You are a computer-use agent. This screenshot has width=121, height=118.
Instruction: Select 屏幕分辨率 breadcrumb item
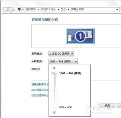point(77,9)
